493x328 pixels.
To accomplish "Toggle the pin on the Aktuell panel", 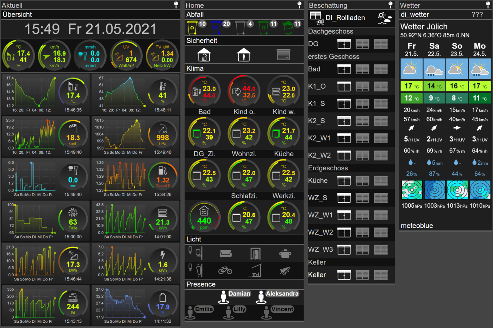I will [x=176, y=5].
